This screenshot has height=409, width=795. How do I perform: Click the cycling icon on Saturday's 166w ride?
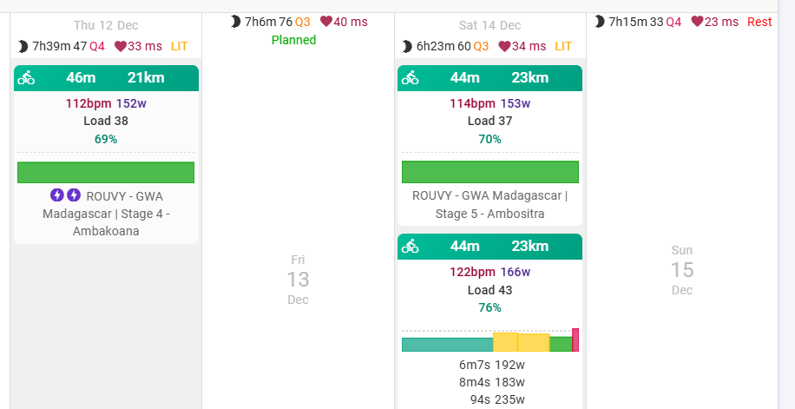410,246
